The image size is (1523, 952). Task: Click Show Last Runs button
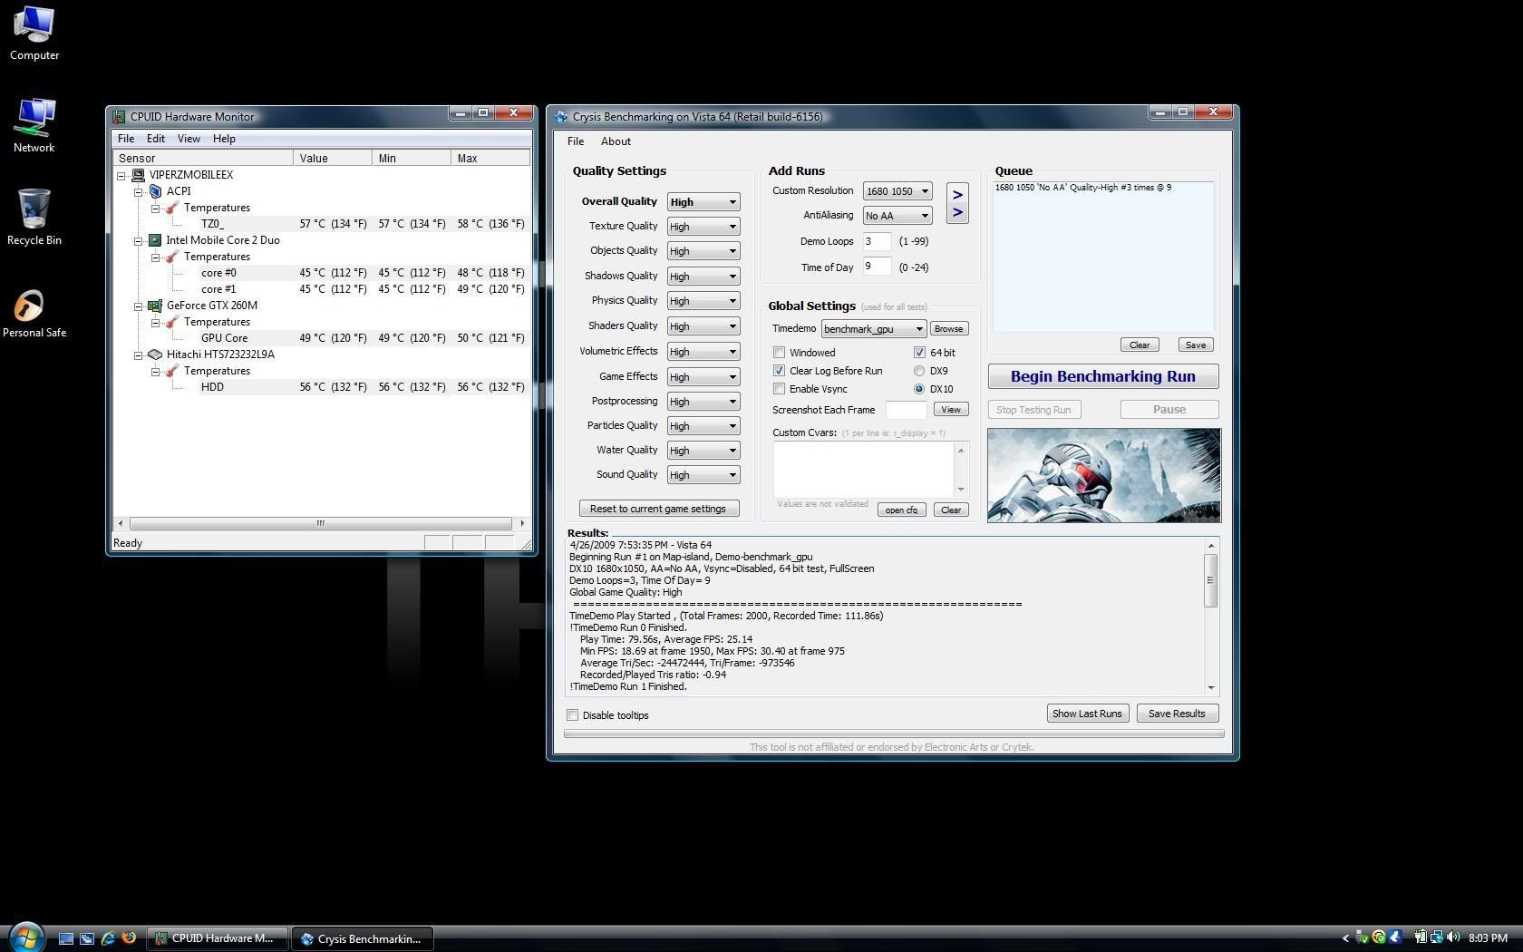[1087, 714]
